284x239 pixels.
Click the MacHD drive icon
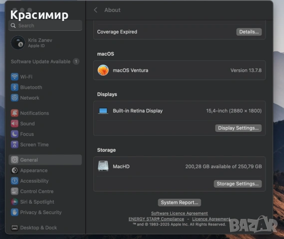click(103, 166)
